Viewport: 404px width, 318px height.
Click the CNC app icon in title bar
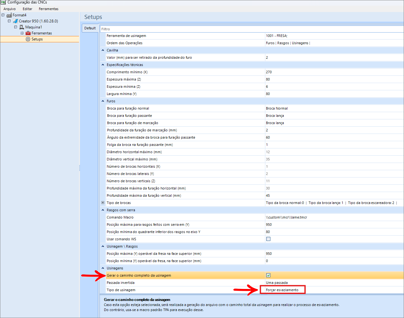tap(3, 2)
